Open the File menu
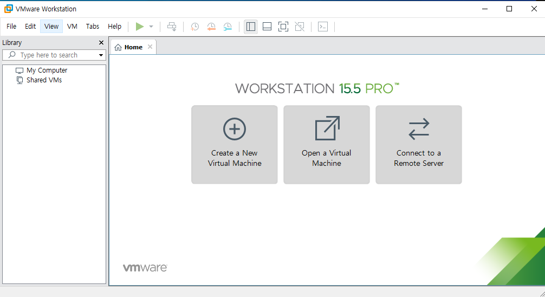Image resolution: width=545 pixels, height=297 pixels. tap(11, 27)
